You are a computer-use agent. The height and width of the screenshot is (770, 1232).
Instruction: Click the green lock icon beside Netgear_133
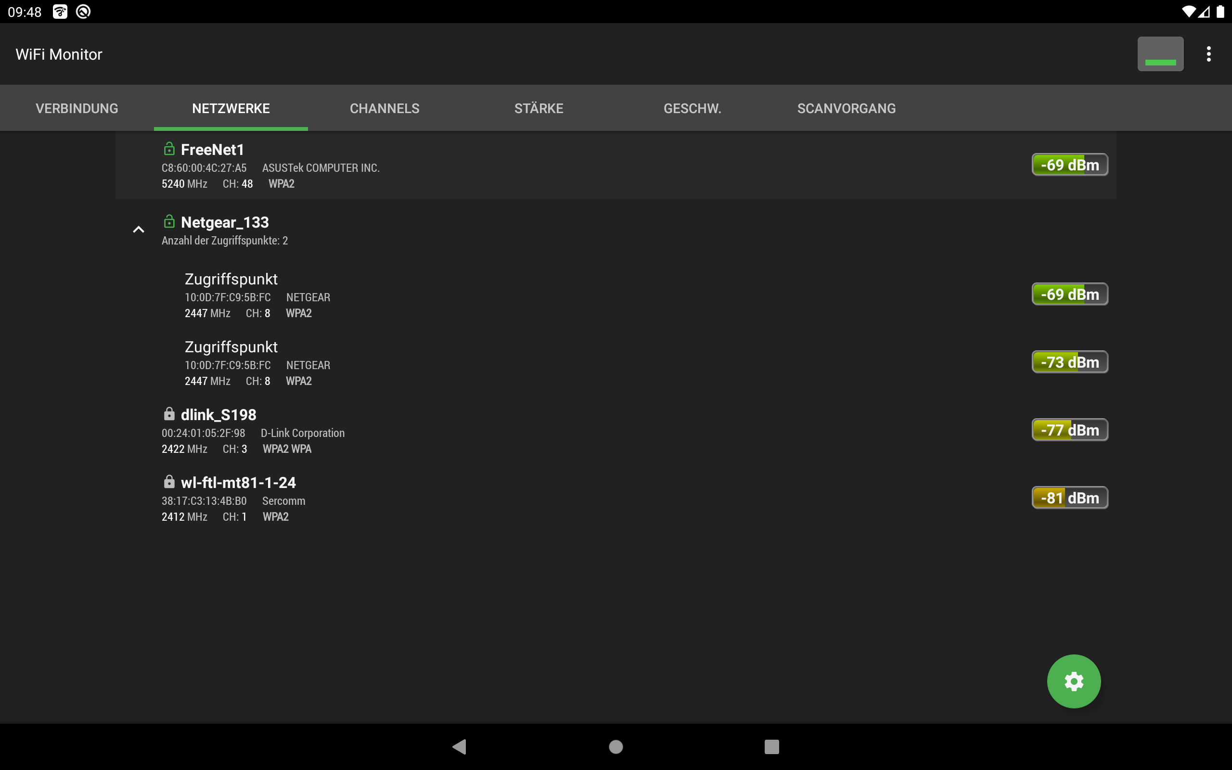[169, 221]
